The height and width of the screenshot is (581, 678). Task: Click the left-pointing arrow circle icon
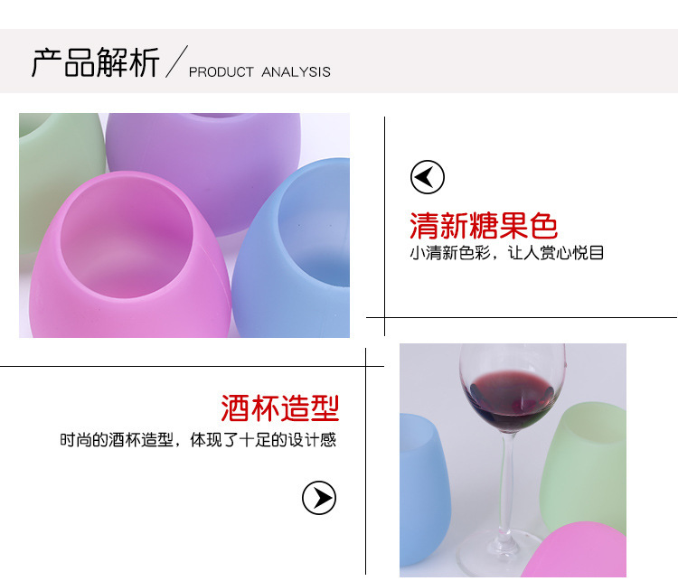click(428, 177)
